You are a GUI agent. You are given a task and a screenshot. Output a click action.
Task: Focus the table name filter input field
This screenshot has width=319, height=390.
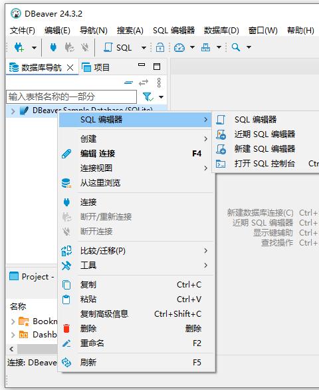point(71,97)
